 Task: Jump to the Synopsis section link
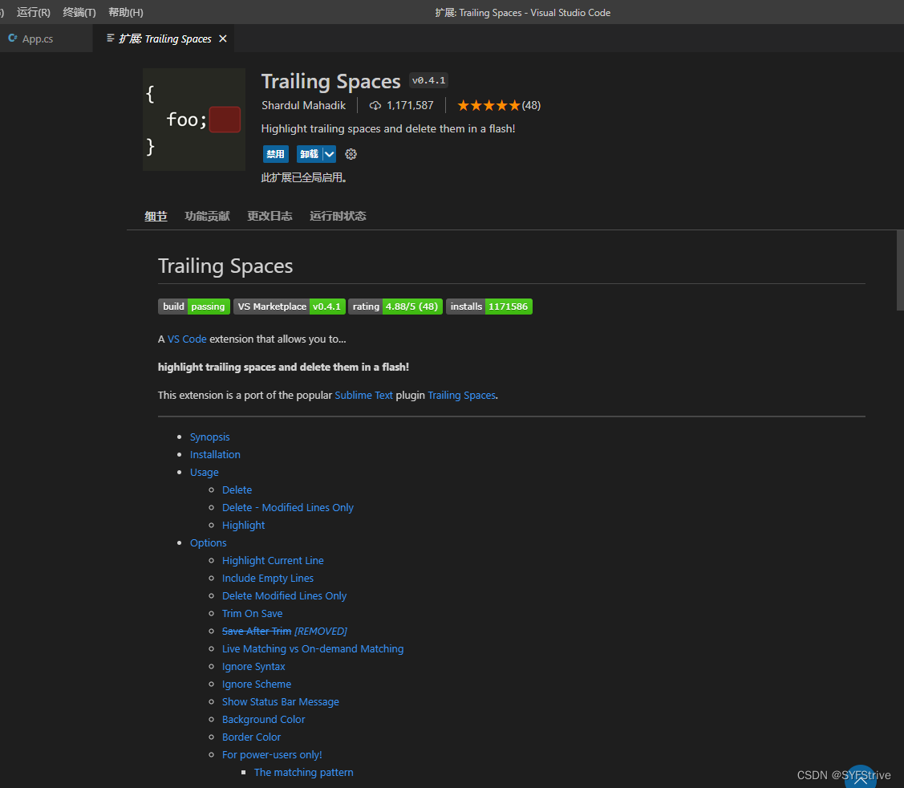click(x=210, y=437)
